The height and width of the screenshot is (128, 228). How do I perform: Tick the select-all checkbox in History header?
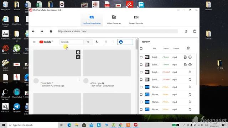[x=141, y=48]
